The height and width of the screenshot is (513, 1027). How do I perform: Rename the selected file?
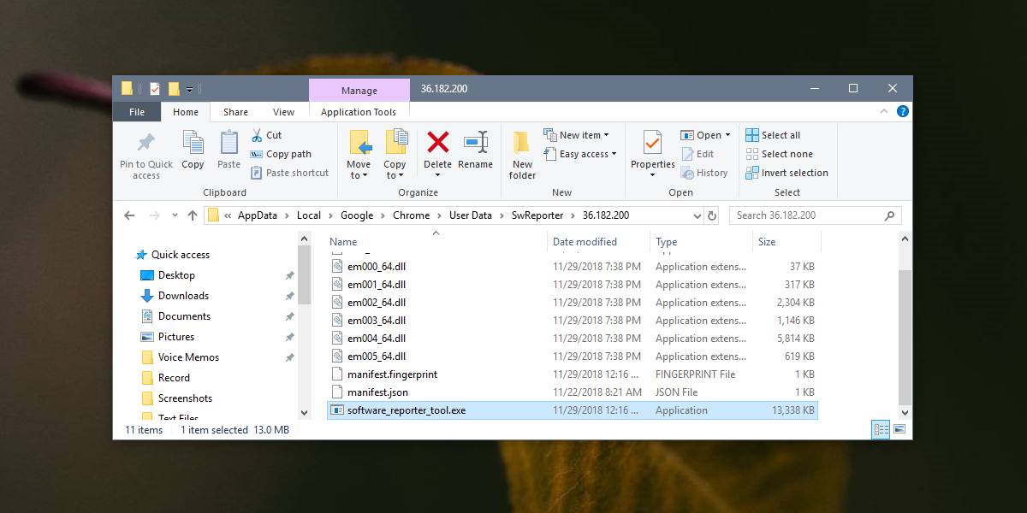coord(475,150)
